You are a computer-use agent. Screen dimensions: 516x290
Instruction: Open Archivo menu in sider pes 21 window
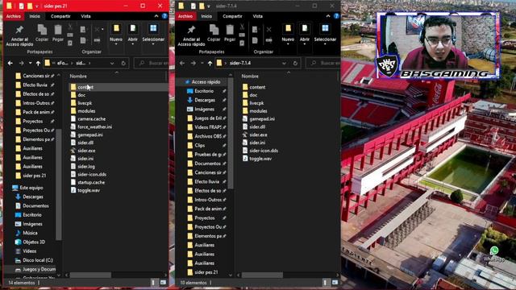[x=14, y=16]
